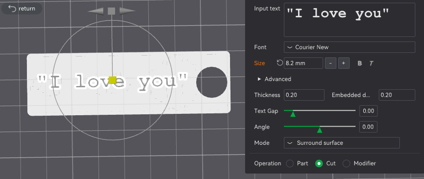Click the yellow center handle on the text
424x179 pixels.
112,80
